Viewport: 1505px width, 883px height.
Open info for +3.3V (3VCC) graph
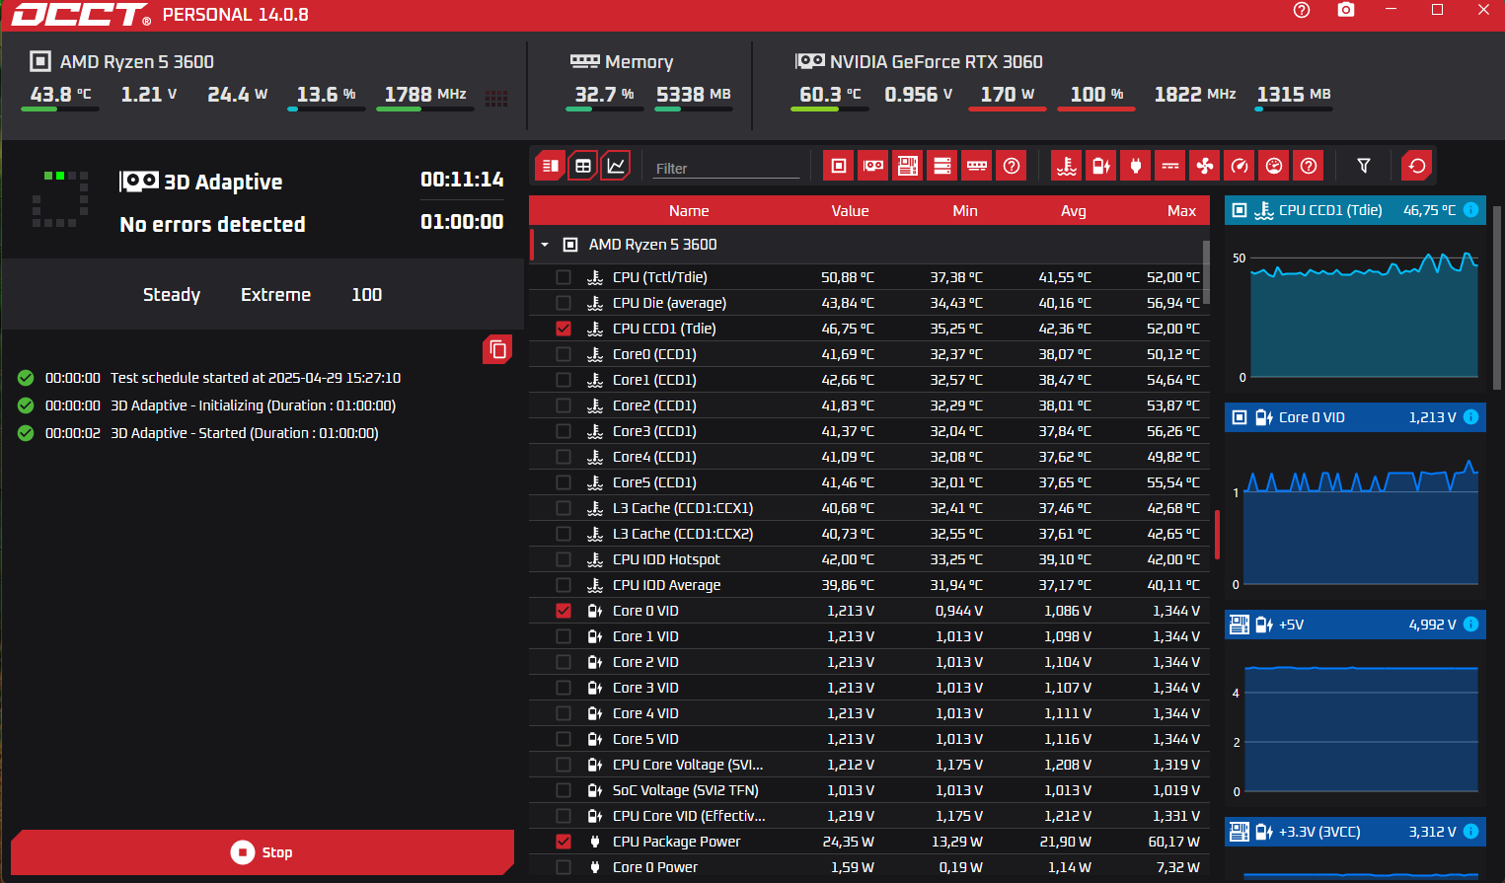coord(1470,832)
